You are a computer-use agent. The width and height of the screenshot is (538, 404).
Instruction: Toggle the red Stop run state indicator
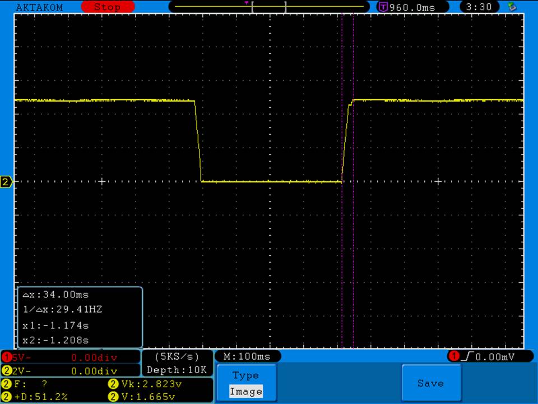[107, 7]
